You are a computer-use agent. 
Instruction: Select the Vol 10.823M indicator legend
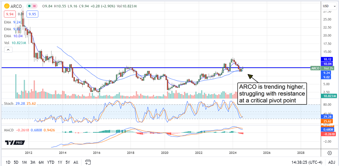[x=15, y=42]
